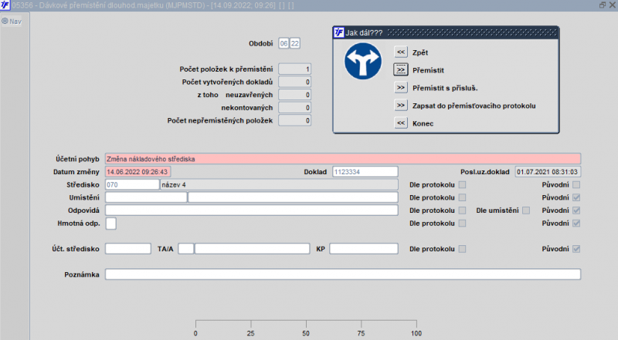Click the Středisko code field 070
Screen dimensions: 618x340
pos(132,184)
